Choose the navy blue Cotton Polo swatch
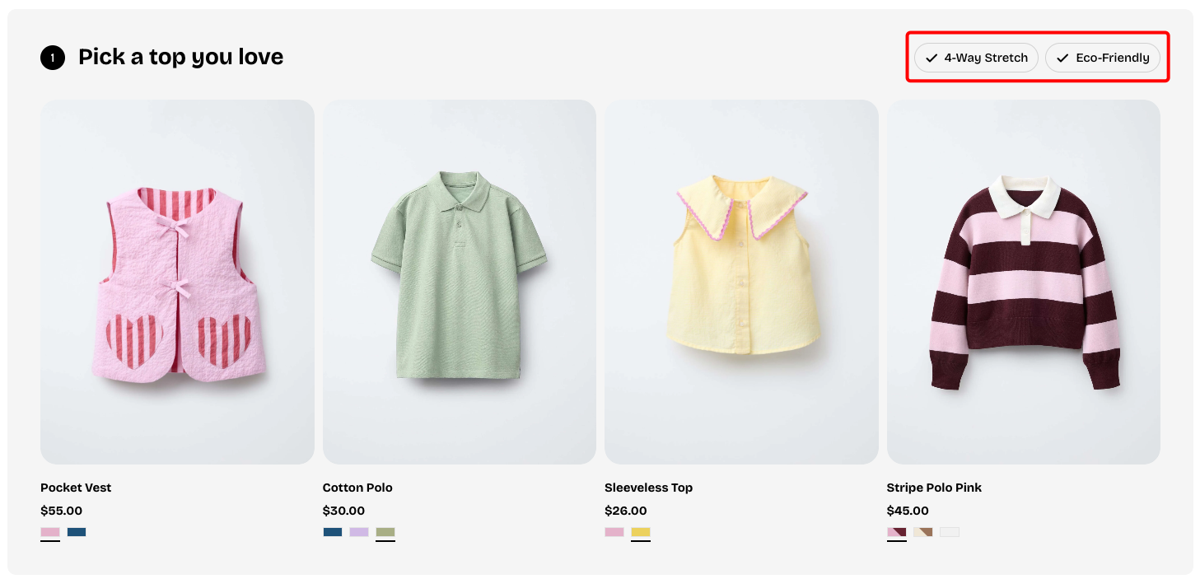 [x=333, y=532]
